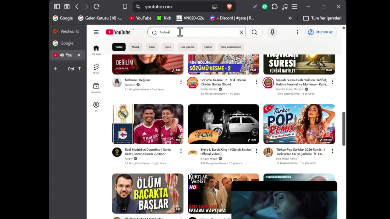
Task: Open options for Eypio & Burak King video
Action: 257,151
